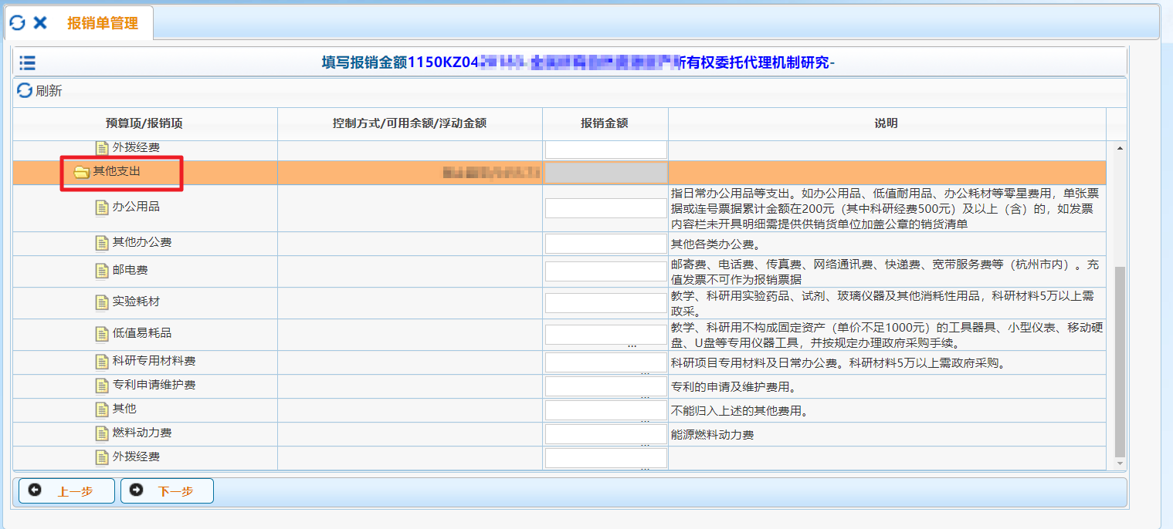Click the scrollbar up arrow
1173x529 pixels.
coord(1120,147)
